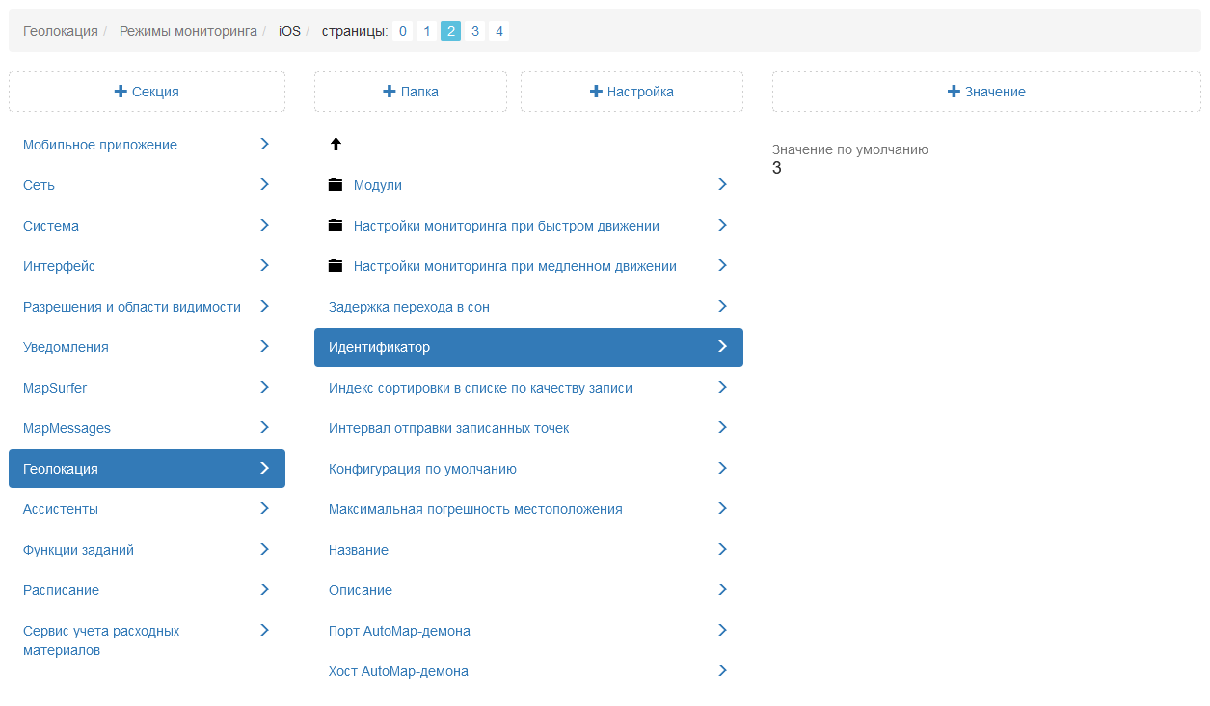
Task: Open Ассистенты section
Action: coord(147,509)
